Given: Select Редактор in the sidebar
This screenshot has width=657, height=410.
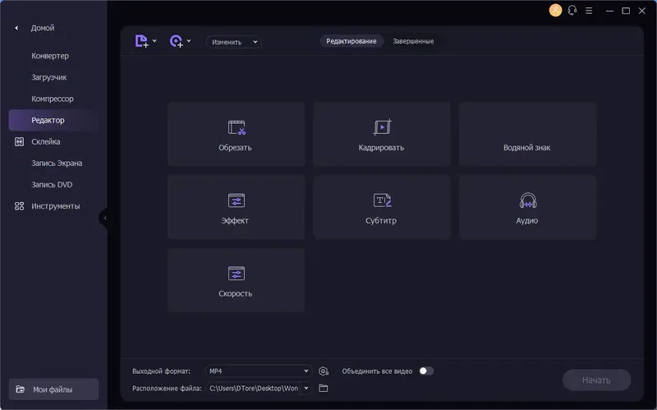Looking at the screenshot, I should tap(53, 120).
